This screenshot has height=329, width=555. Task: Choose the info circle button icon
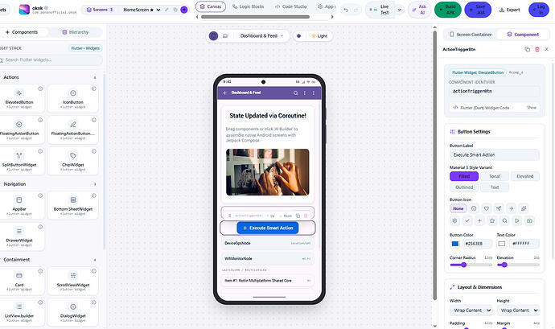(x=474, y=208)
